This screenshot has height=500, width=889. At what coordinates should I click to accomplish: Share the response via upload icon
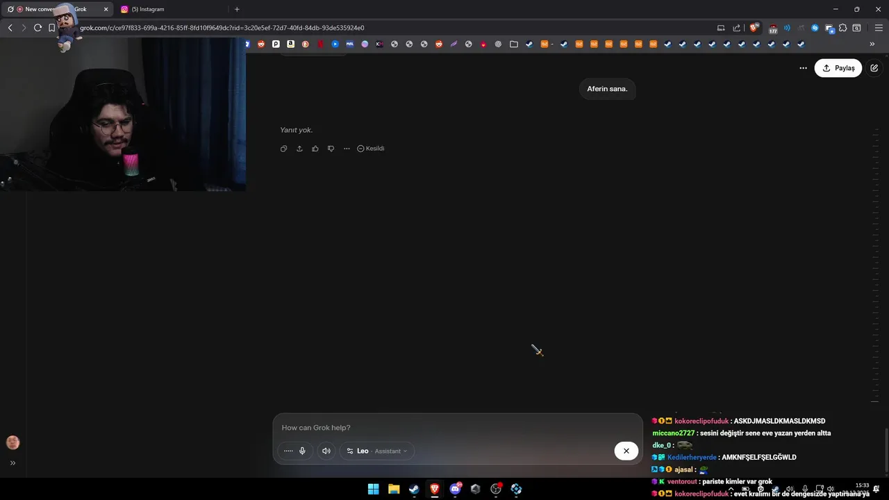click(x=299, y=149)
